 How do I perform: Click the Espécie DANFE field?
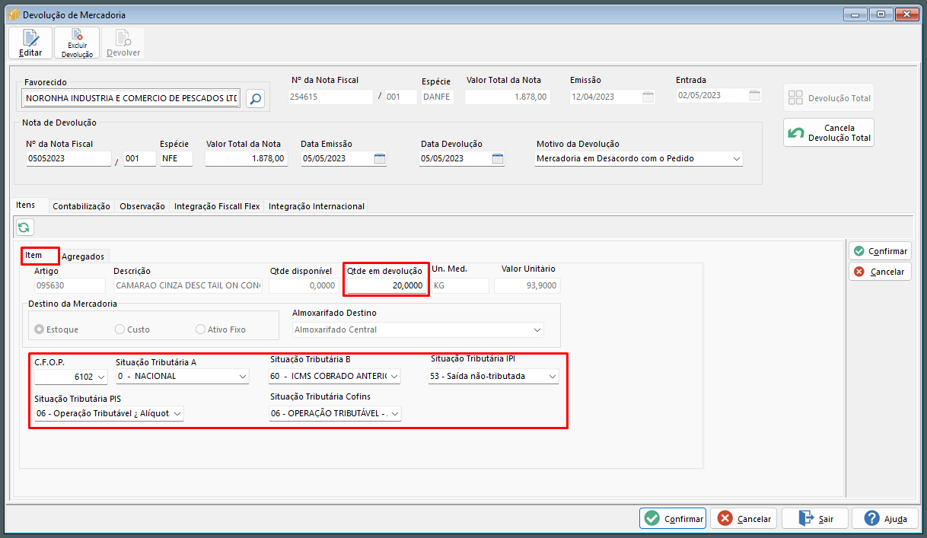click(438, 97)
